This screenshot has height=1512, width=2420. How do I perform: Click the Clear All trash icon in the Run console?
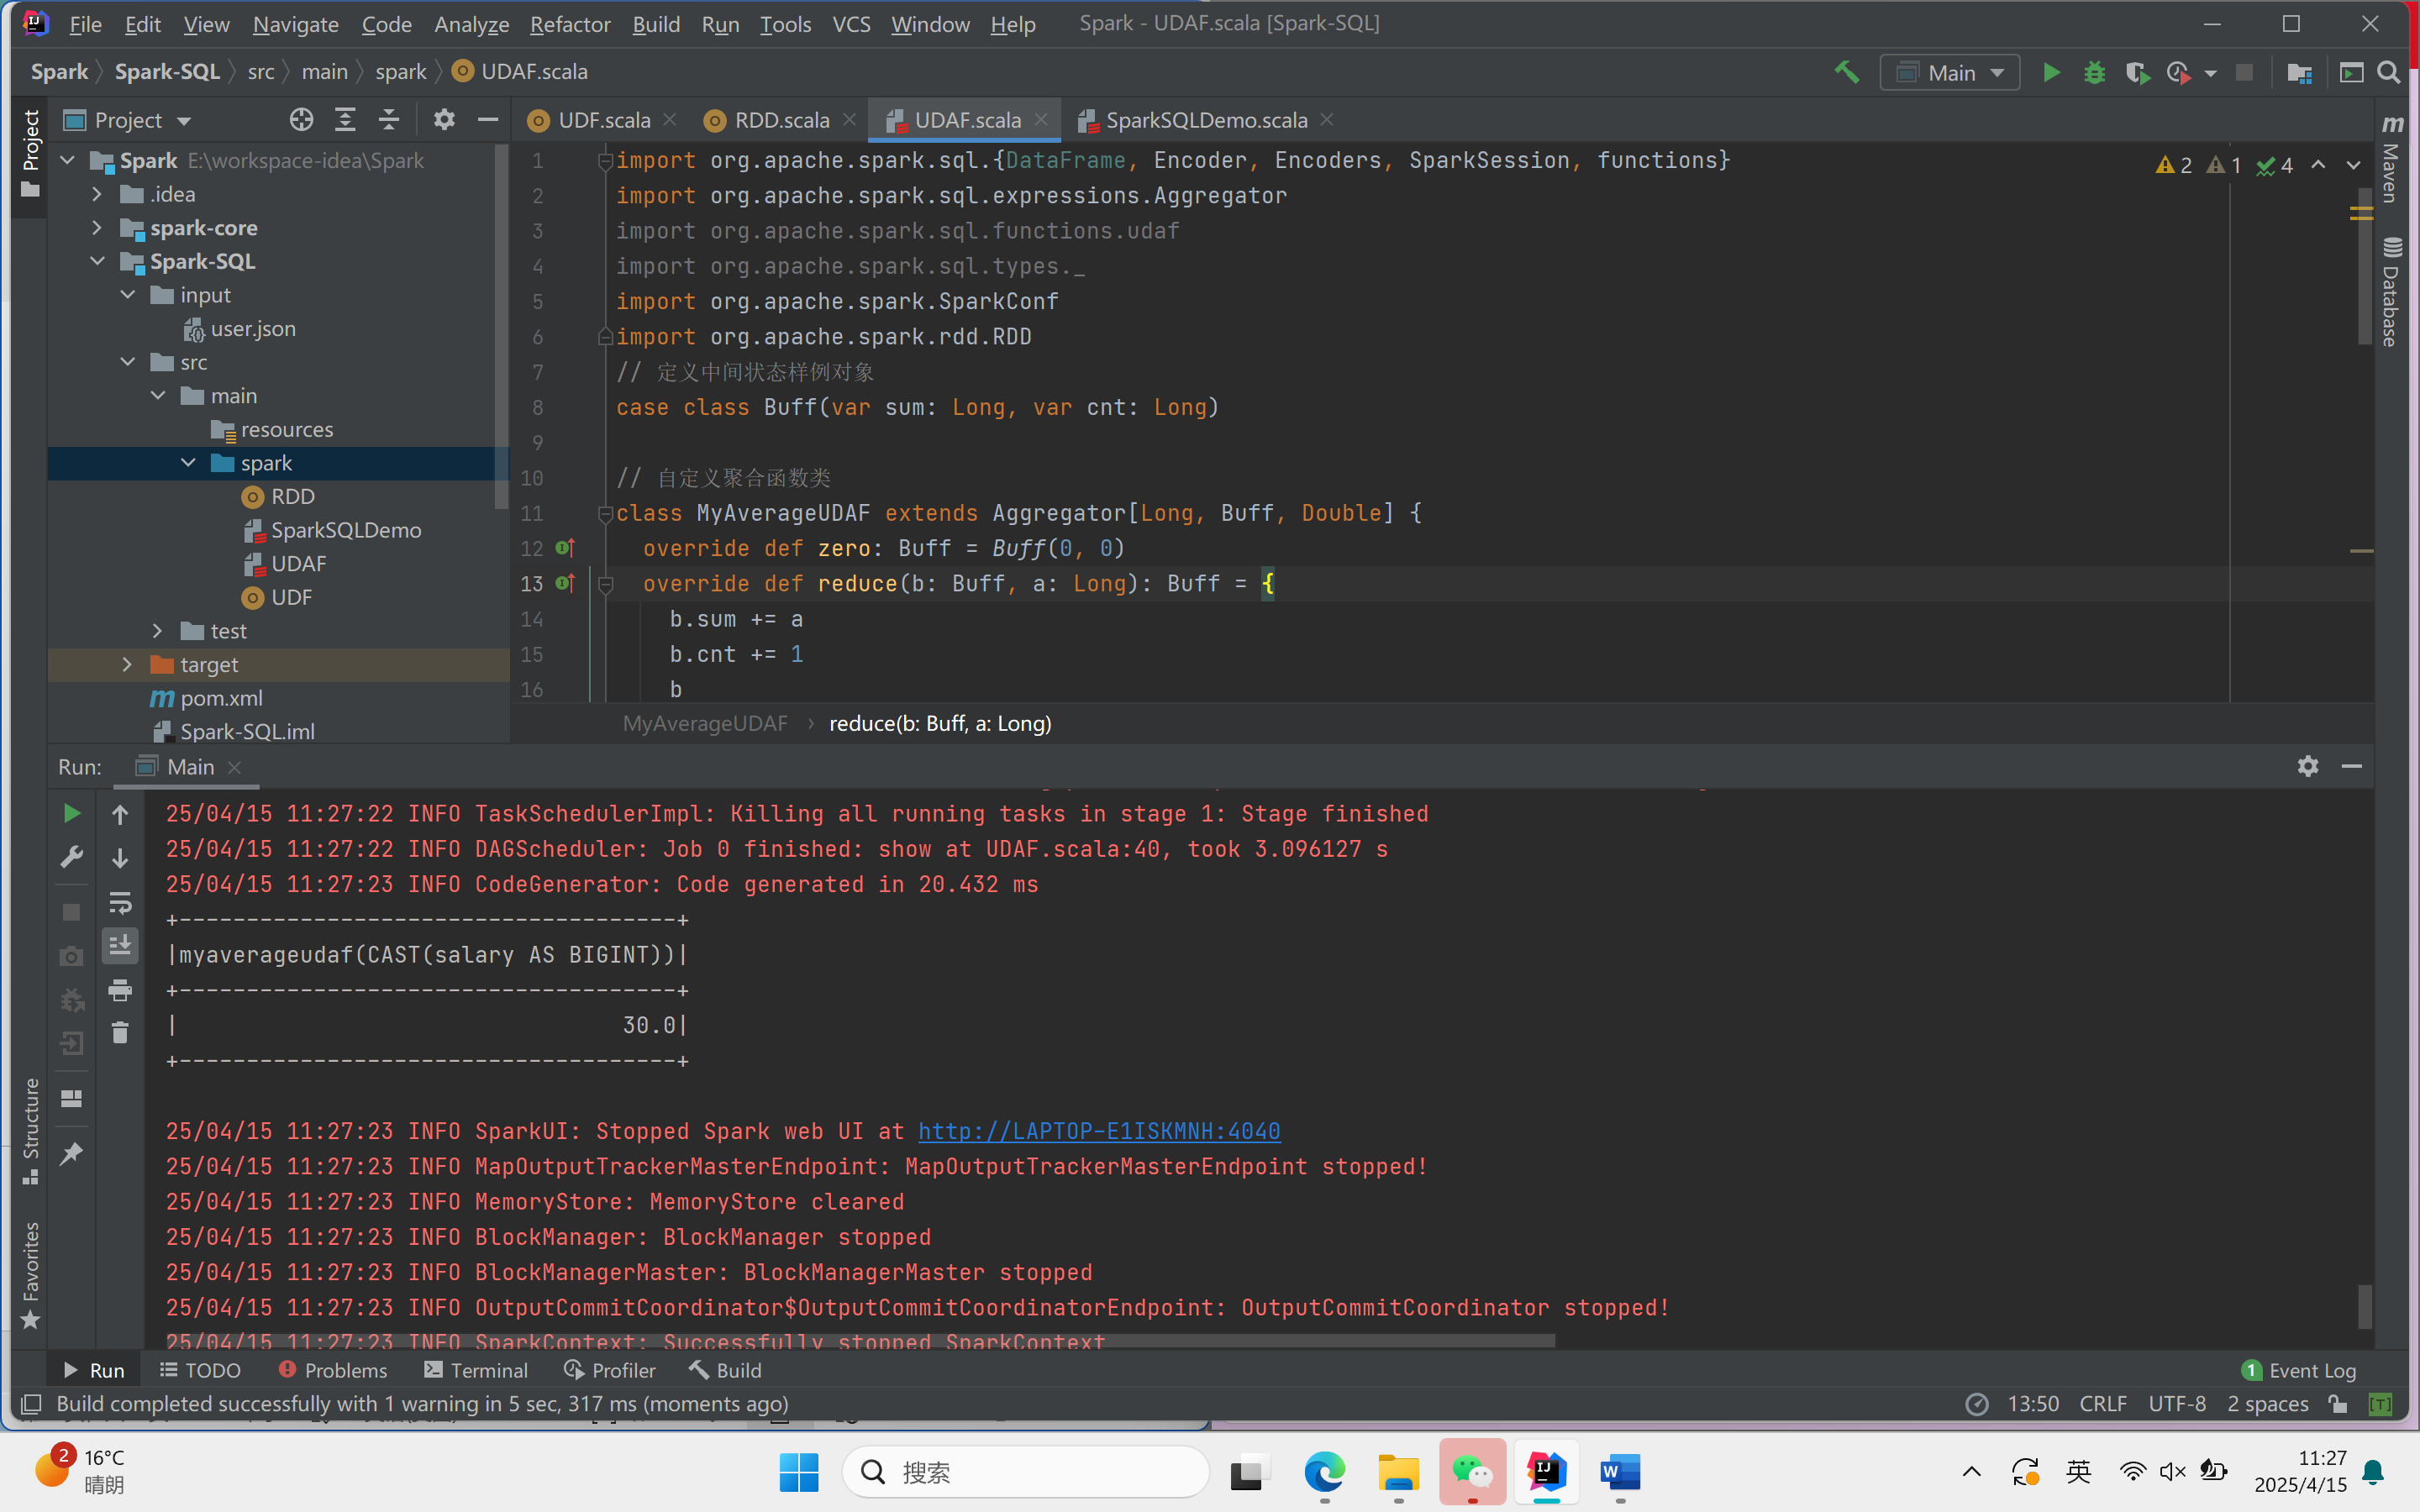120,1033
